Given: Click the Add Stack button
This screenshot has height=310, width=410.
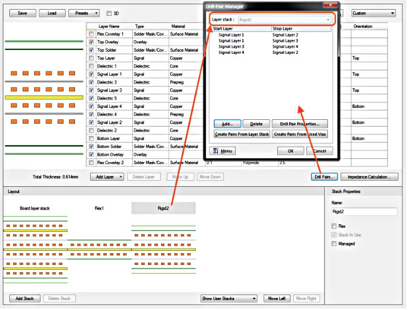Looking at the screenshot, I should coord(25,299).
